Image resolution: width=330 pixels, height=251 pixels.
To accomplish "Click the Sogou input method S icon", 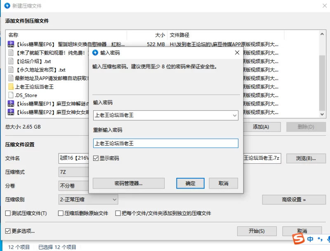I will click(298, 239).
